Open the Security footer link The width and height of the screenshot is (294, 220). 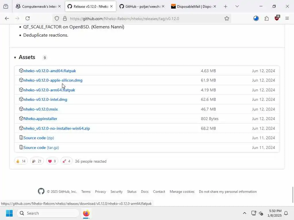[x=117, y=192]
